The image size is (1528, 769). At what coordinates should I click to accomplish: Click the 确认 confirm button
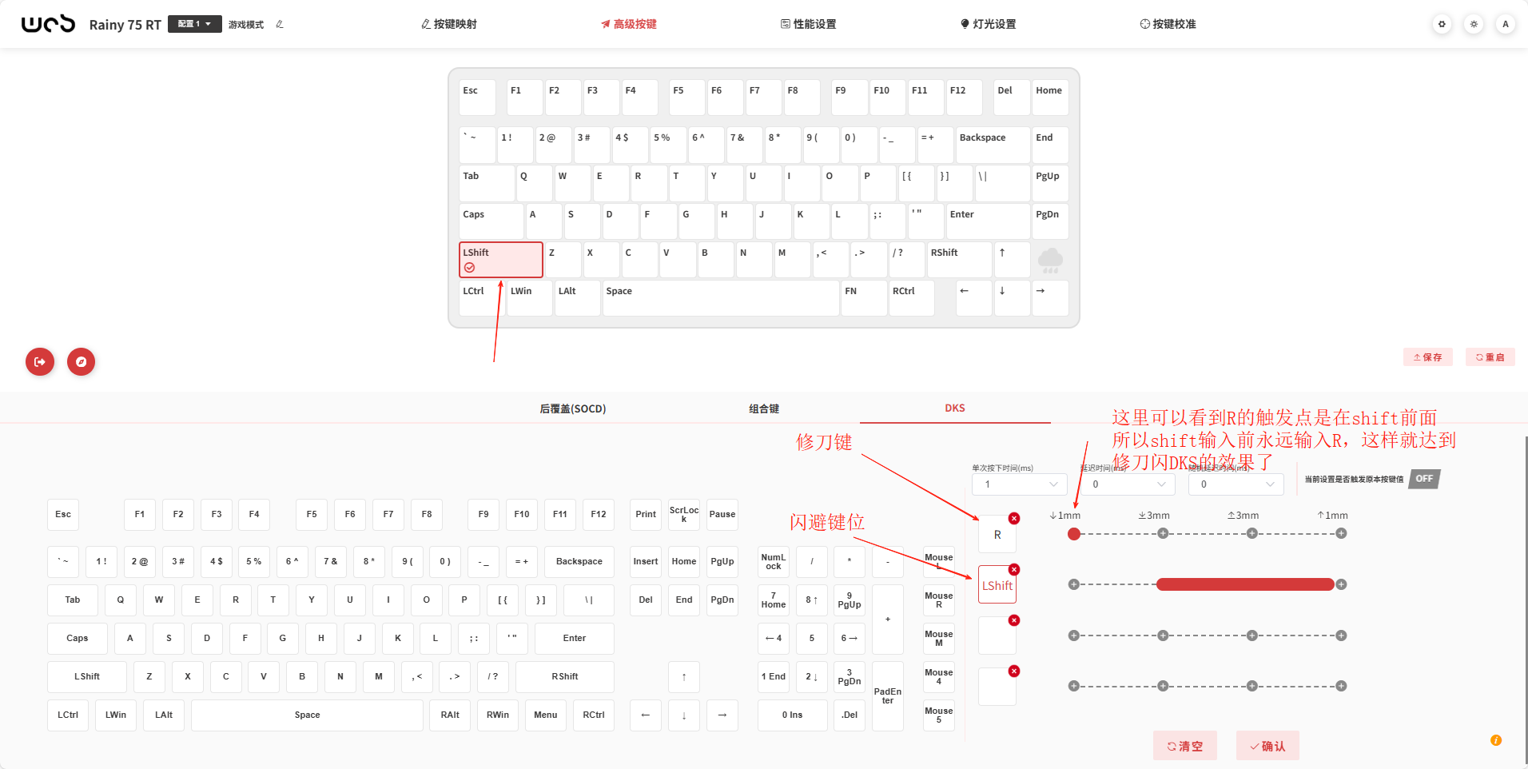(x=1267, y=746)
